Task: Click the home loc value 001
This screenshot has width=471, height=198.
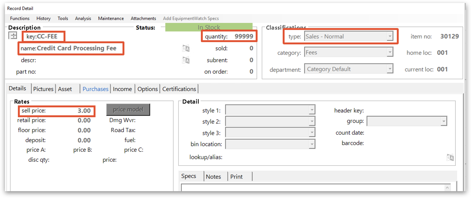Action: click(442, 53)
